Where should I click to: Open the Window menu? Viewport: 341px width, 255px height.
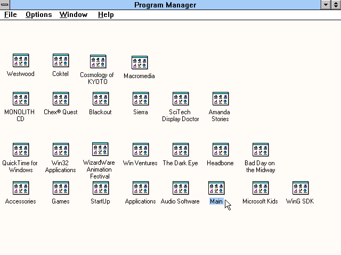coord(74,14)
